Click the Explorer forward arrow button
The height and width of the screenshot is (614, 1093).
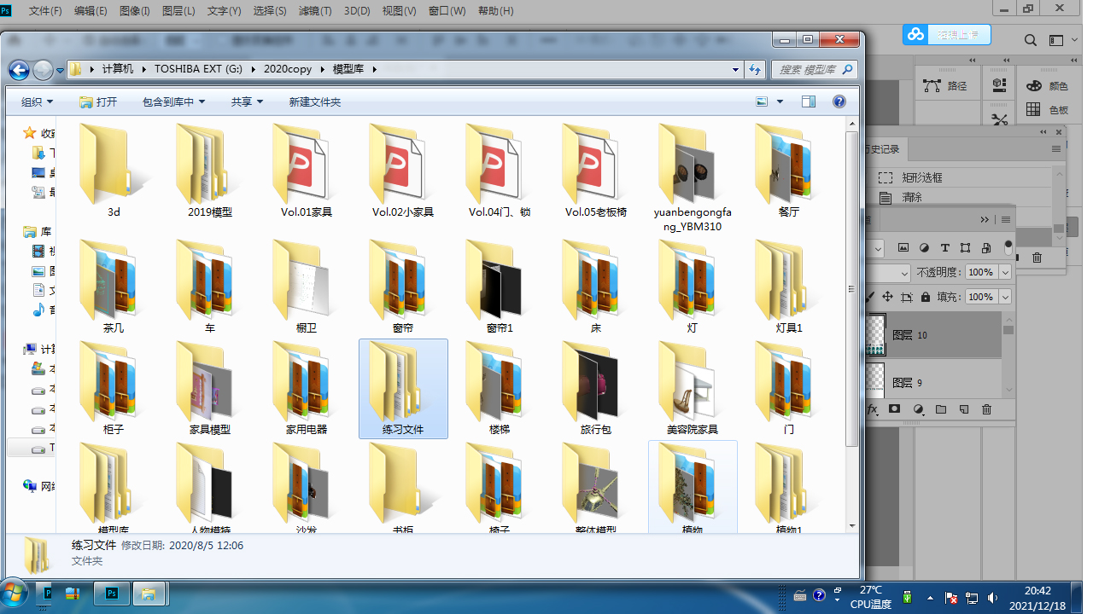click(43, 70)
